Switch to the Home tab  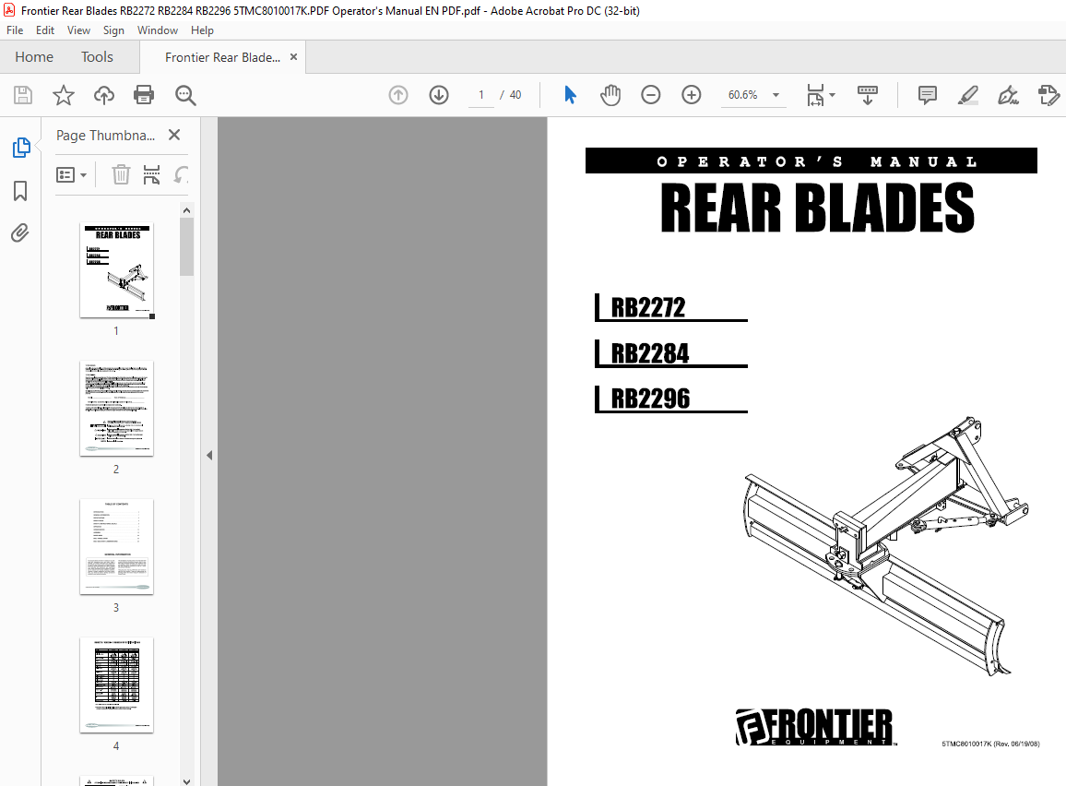(34, 57)
